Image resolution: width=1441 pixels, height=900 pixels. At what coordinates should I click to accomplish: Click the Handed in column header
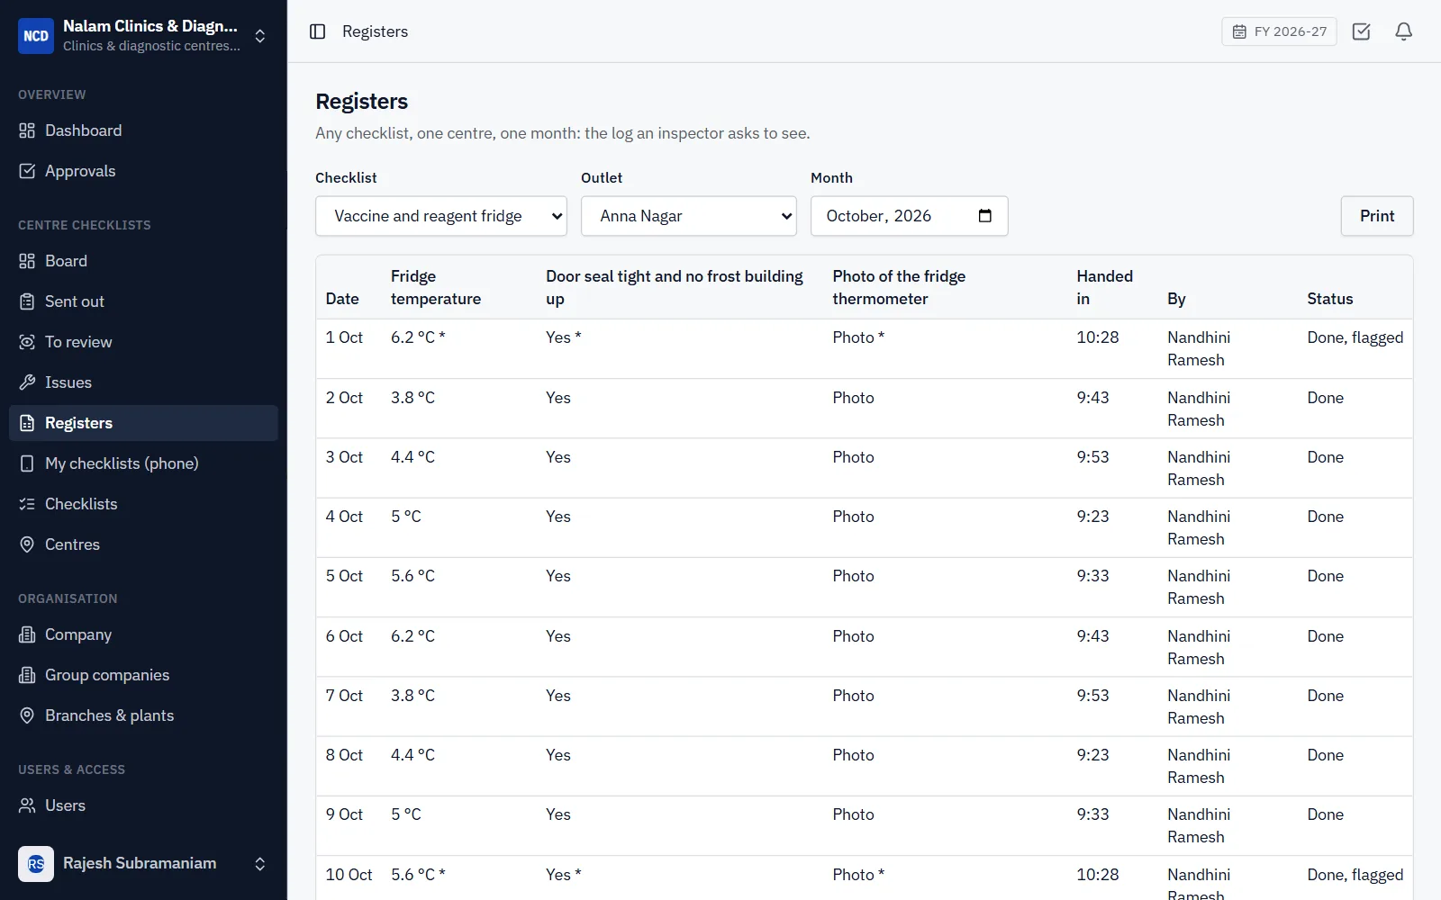(1104, 287)
